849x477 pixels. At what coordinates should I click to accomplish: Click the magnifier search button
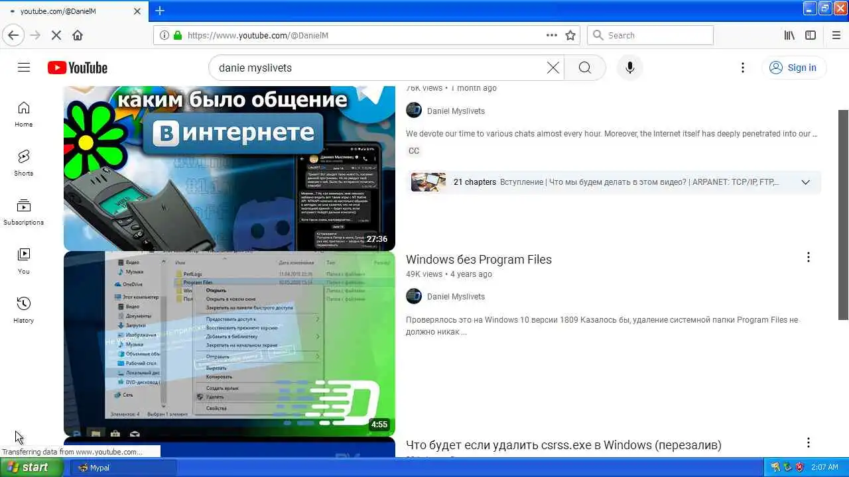(x=584, y=68)
